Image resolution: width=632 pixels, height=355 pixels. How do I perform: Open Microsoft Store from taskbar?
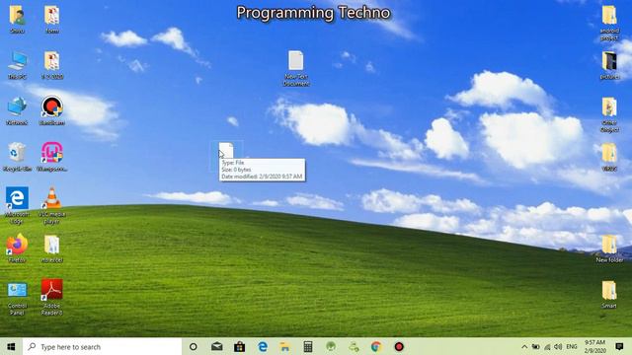pos(239,346)
